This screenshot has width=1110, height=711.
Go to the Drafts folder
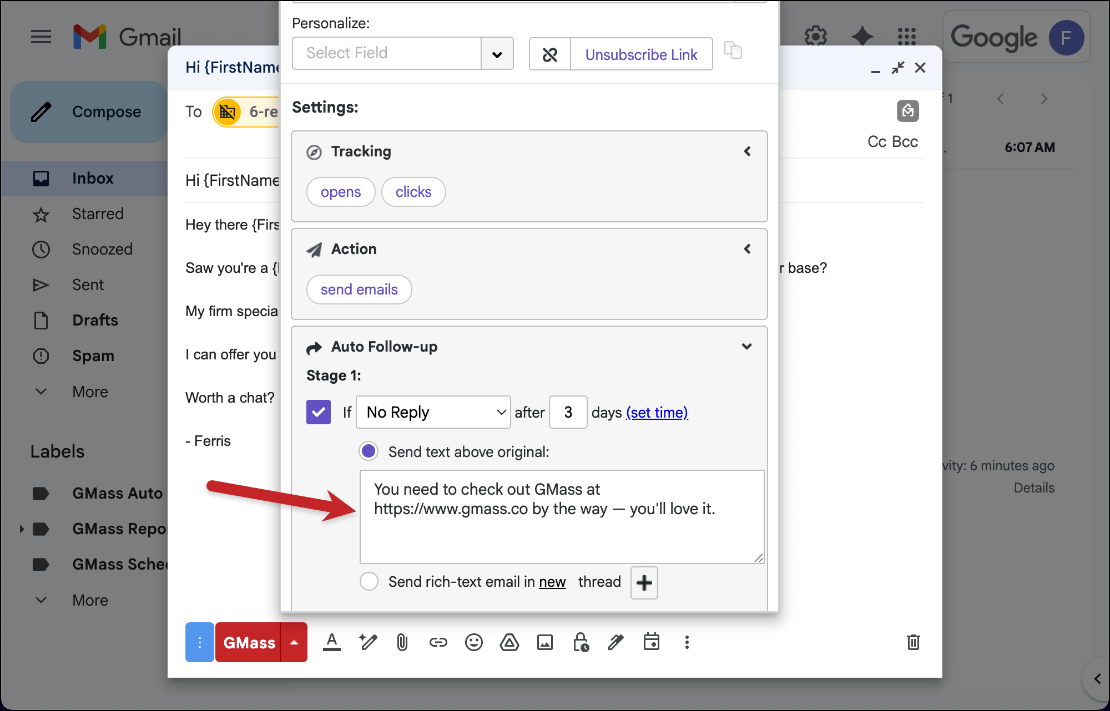pos(95,321)
